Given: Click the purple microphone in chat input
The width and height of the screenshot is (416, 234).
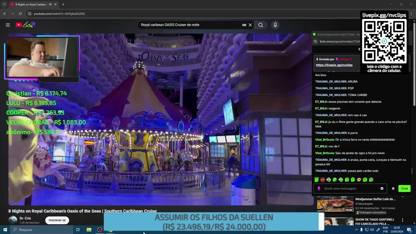Looking at the screenshot, I should point(319,188).
